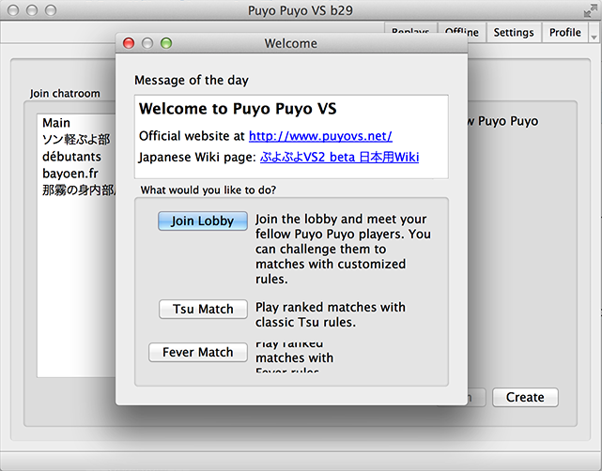This screenshot has width=602, height=471.
Task: Start a ranked Tsu Match
Action: 203,309
